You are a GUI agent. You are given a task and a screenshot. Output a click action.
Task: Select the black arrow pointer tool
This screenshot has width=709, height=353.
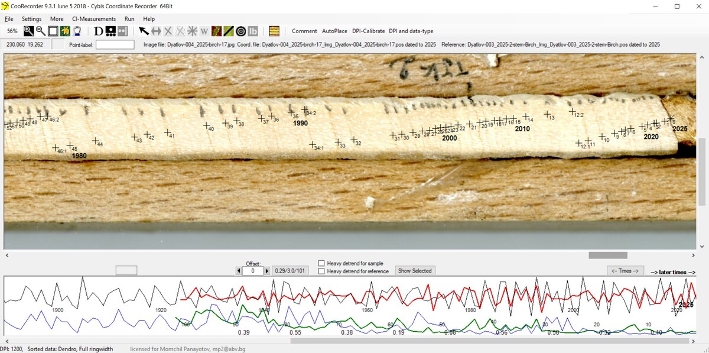(x=144, y=31)
